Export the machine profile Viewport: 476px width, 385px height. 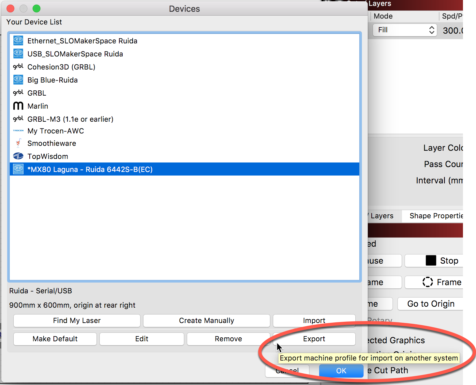(x=314, y=339)
